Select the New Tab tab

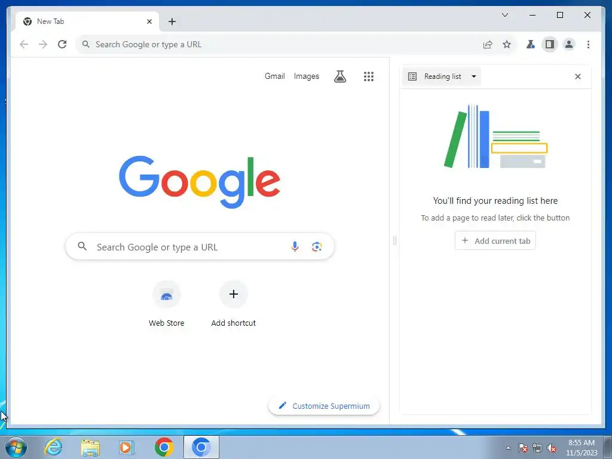point(87,22)
